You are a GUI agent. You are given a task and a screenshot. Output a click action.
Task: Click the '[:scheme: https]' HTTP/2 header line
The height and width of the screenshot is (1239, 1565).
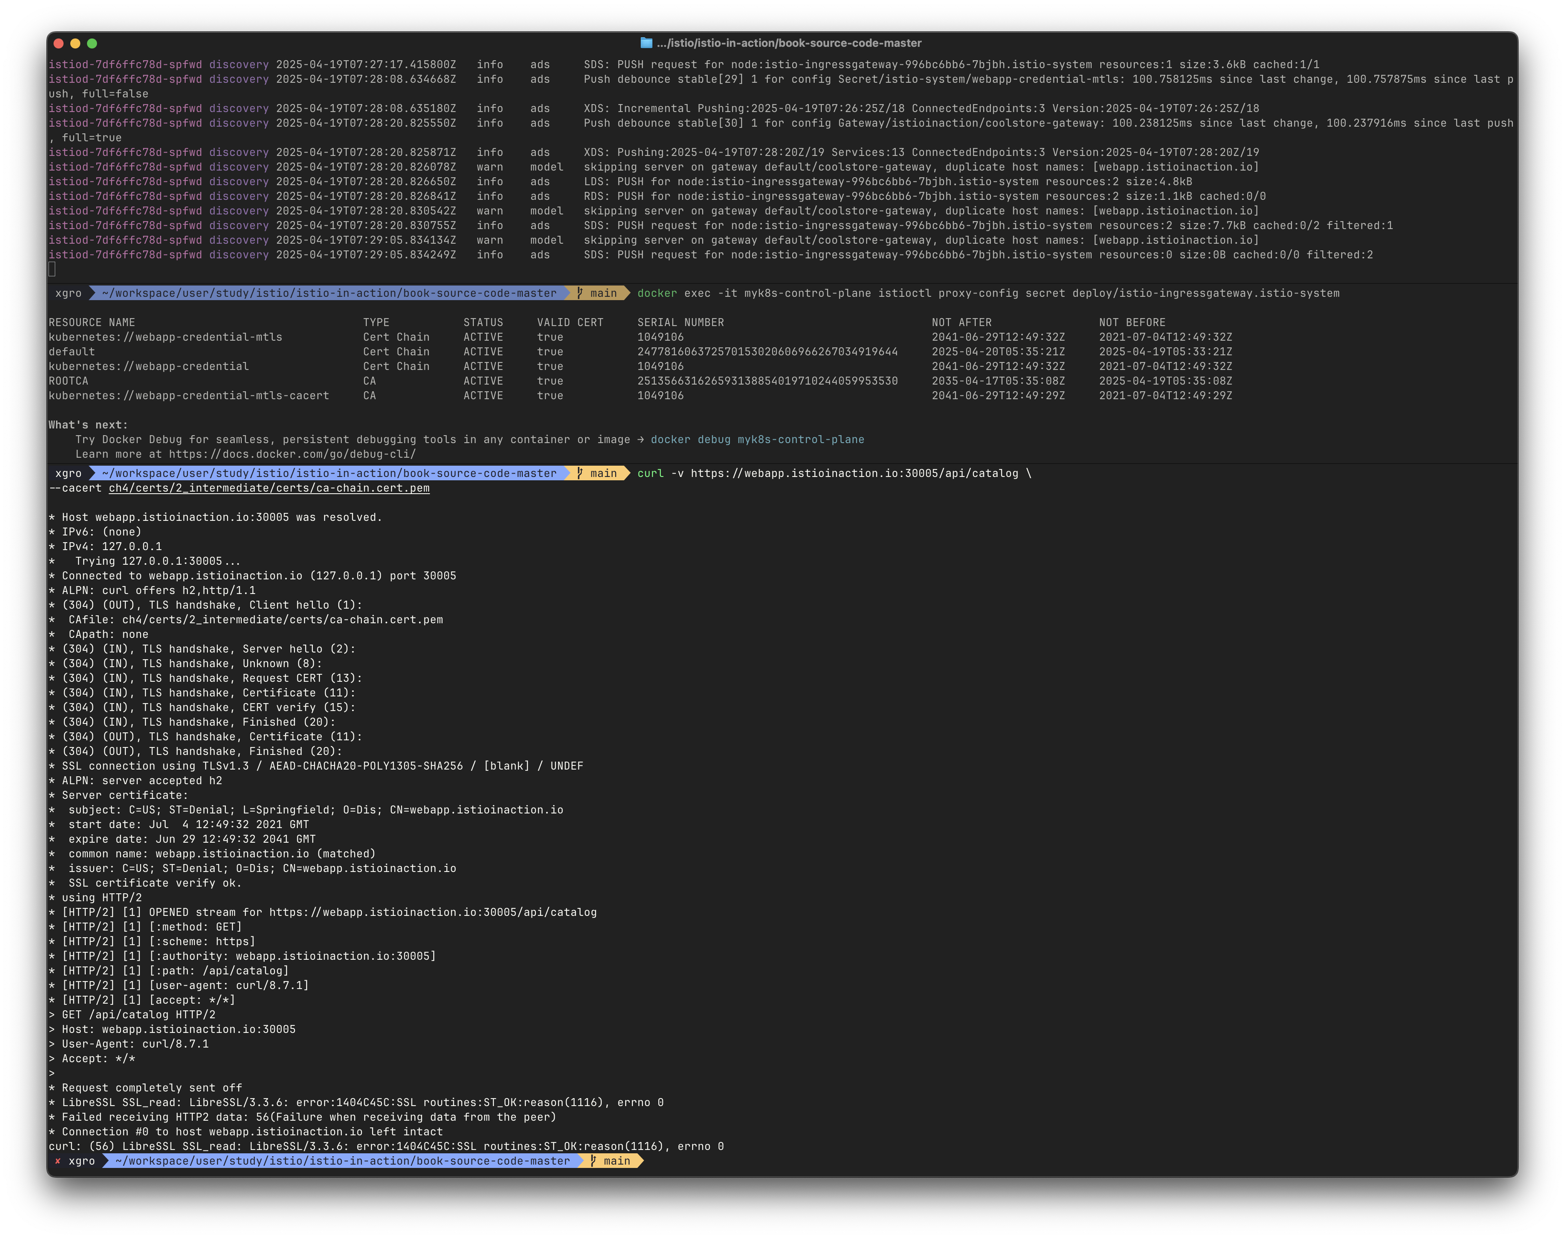[152, 942]
